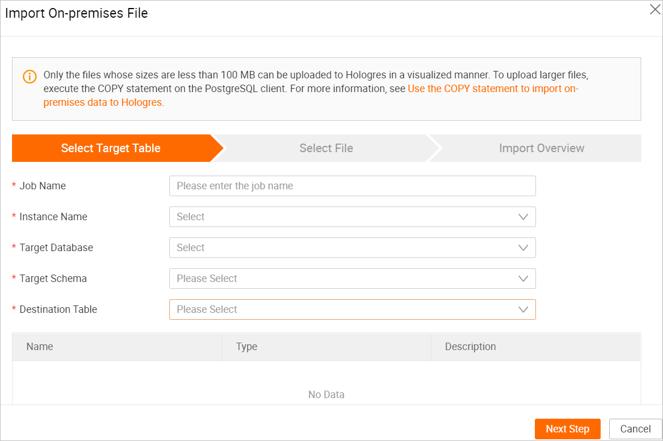Viewport: 663px width, 441px height.
Task: Cancel the import dialog
Action: 635,429
